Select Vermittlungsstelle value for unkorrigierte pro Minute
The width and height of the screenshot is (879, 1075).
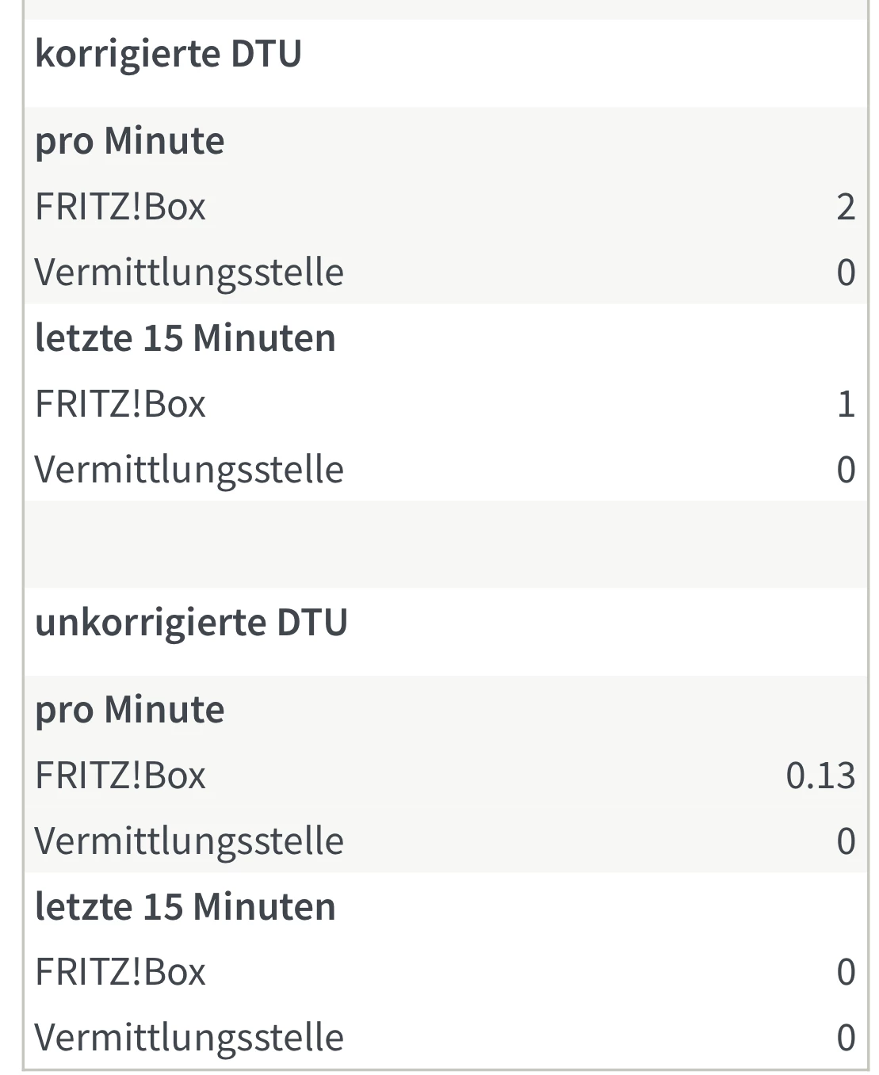(x=846, y=841)
